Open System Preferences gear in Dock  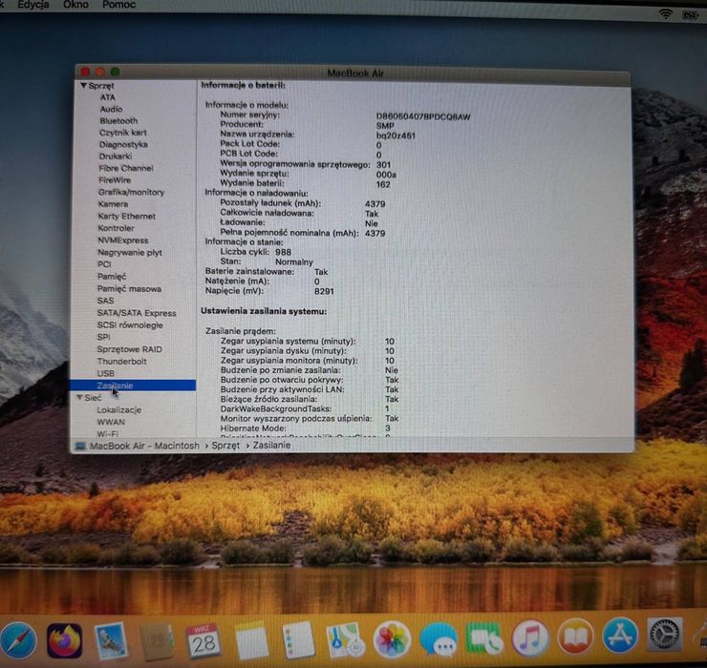pos(664,635)
